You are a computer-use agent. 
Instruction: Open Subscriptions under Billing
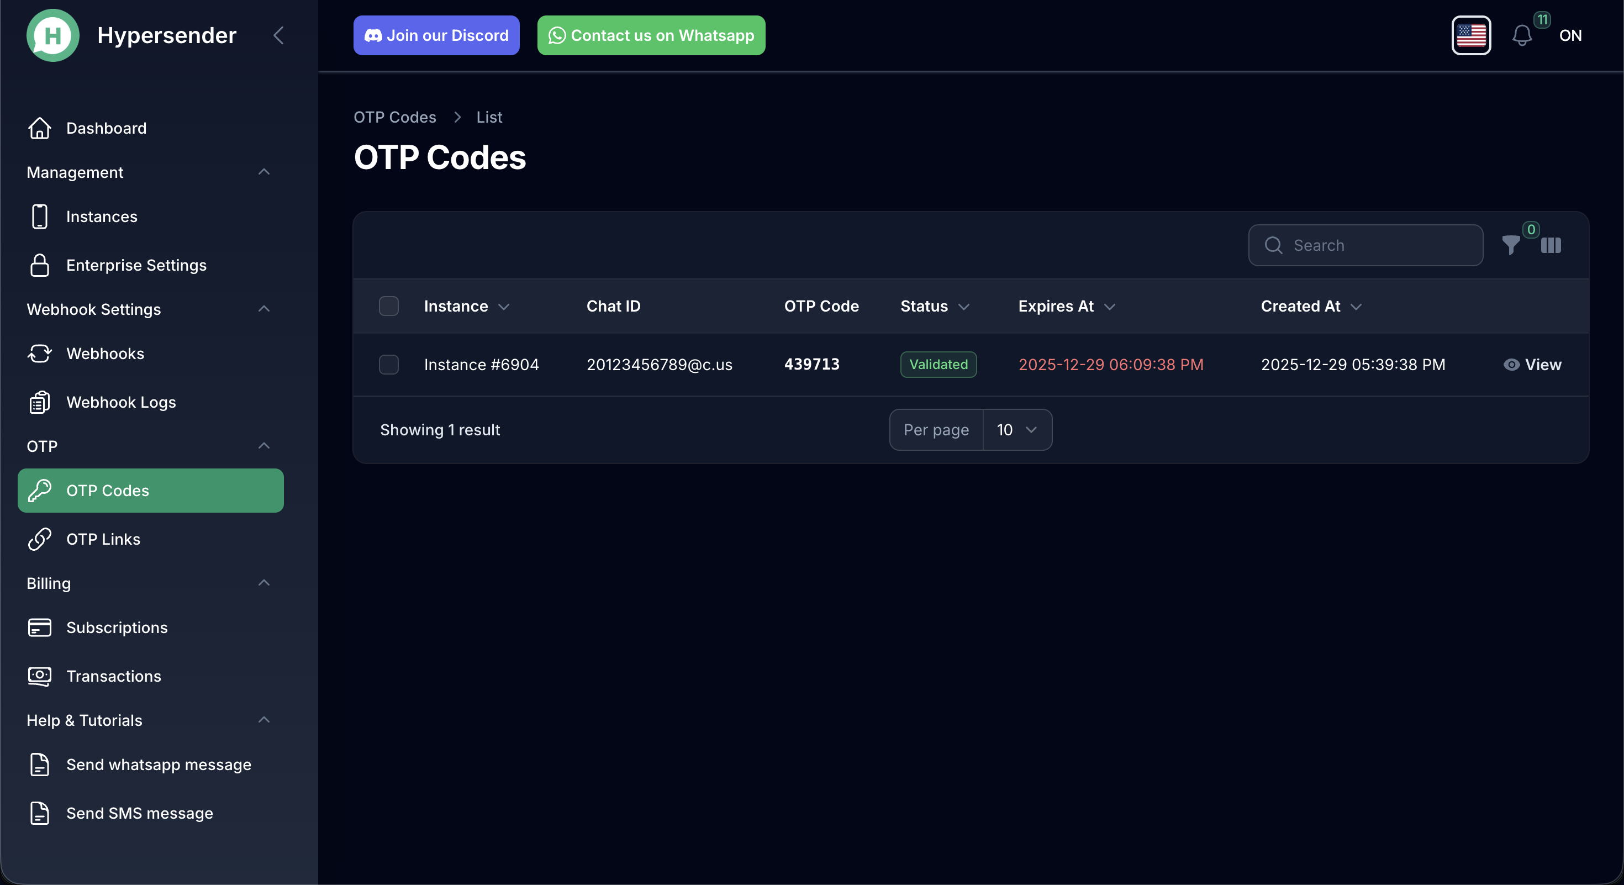pos(117,627)
